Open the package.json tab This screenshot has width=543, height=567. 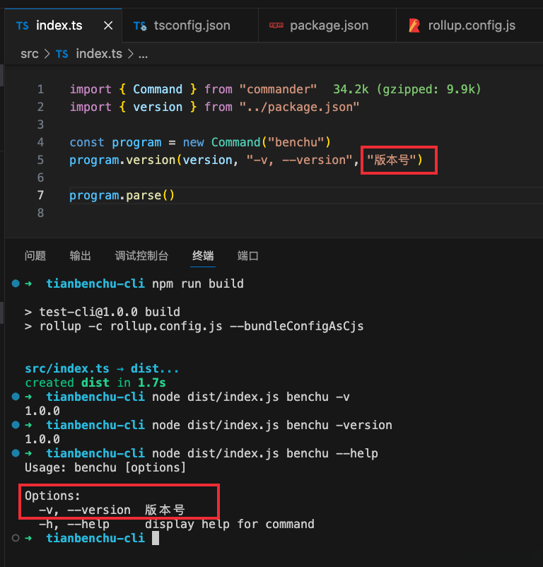click(x=327, y=25)
